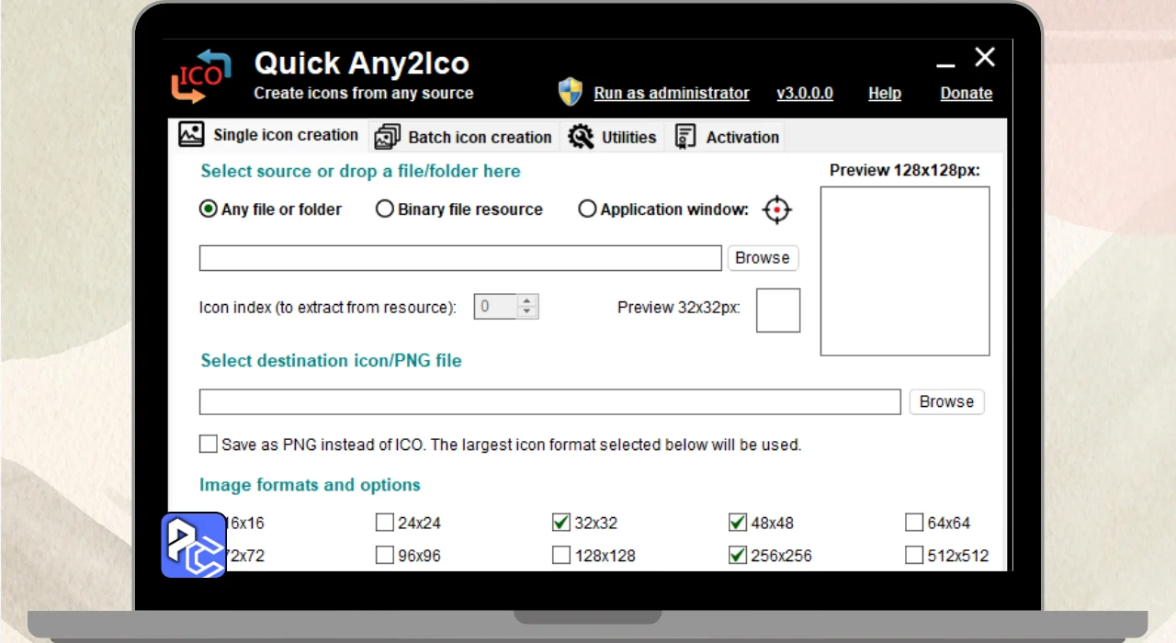Click the Icon index number field
Screen dimensions: 1176x643
coord(495,307)
